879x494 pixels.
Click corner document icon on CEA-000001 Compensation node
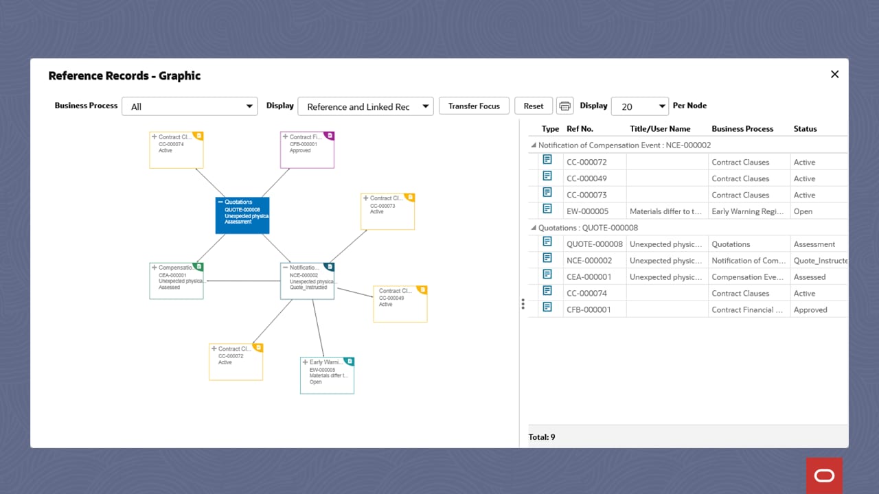click(199, 268)
